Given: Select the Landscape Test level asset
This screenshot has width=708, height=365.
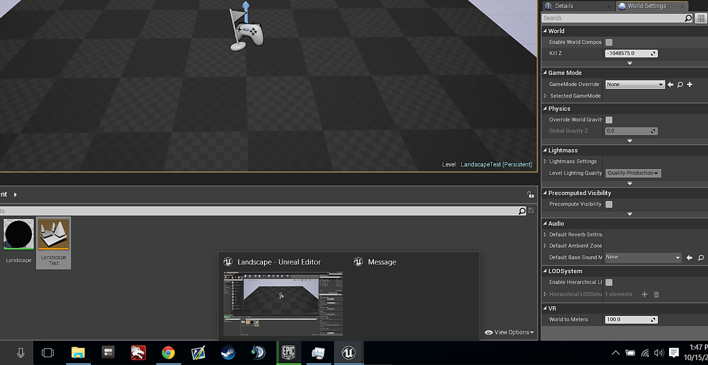Looking at the screenshot, I should pyautogui.click(x=53, y=243).
